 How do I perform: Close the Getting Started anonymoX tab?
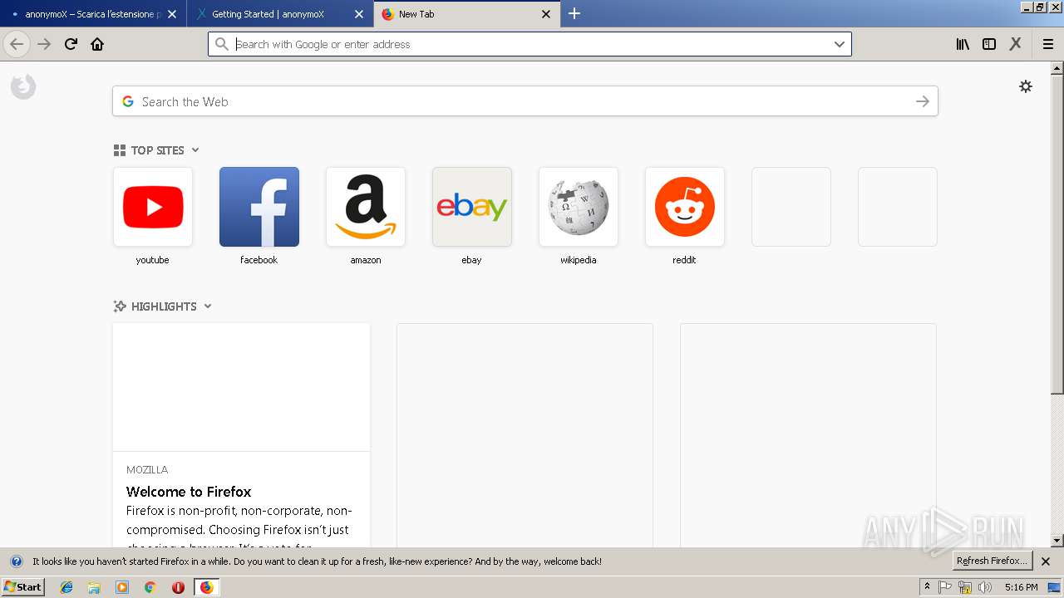tap(359, 14)
